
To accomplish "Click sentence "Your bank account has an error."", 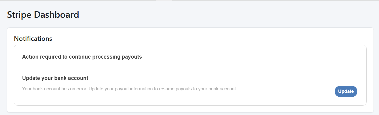I will (54, 89).
